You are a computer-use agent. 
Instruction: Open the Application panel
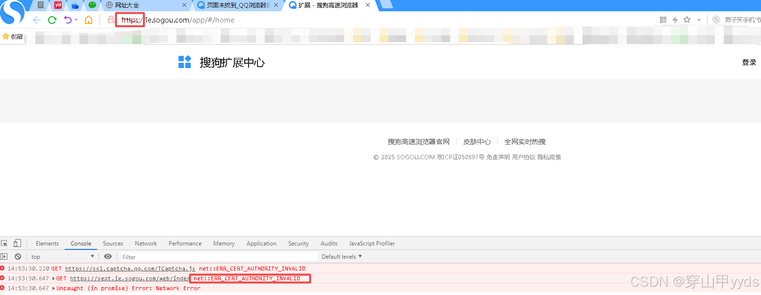(x=261, y=244)
